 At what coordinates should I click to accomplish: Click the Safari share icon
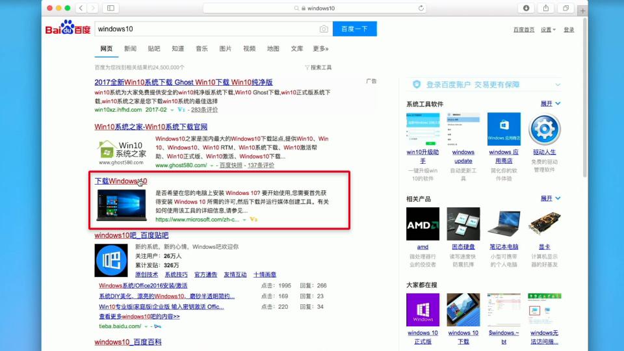click(x=546, y=8)
